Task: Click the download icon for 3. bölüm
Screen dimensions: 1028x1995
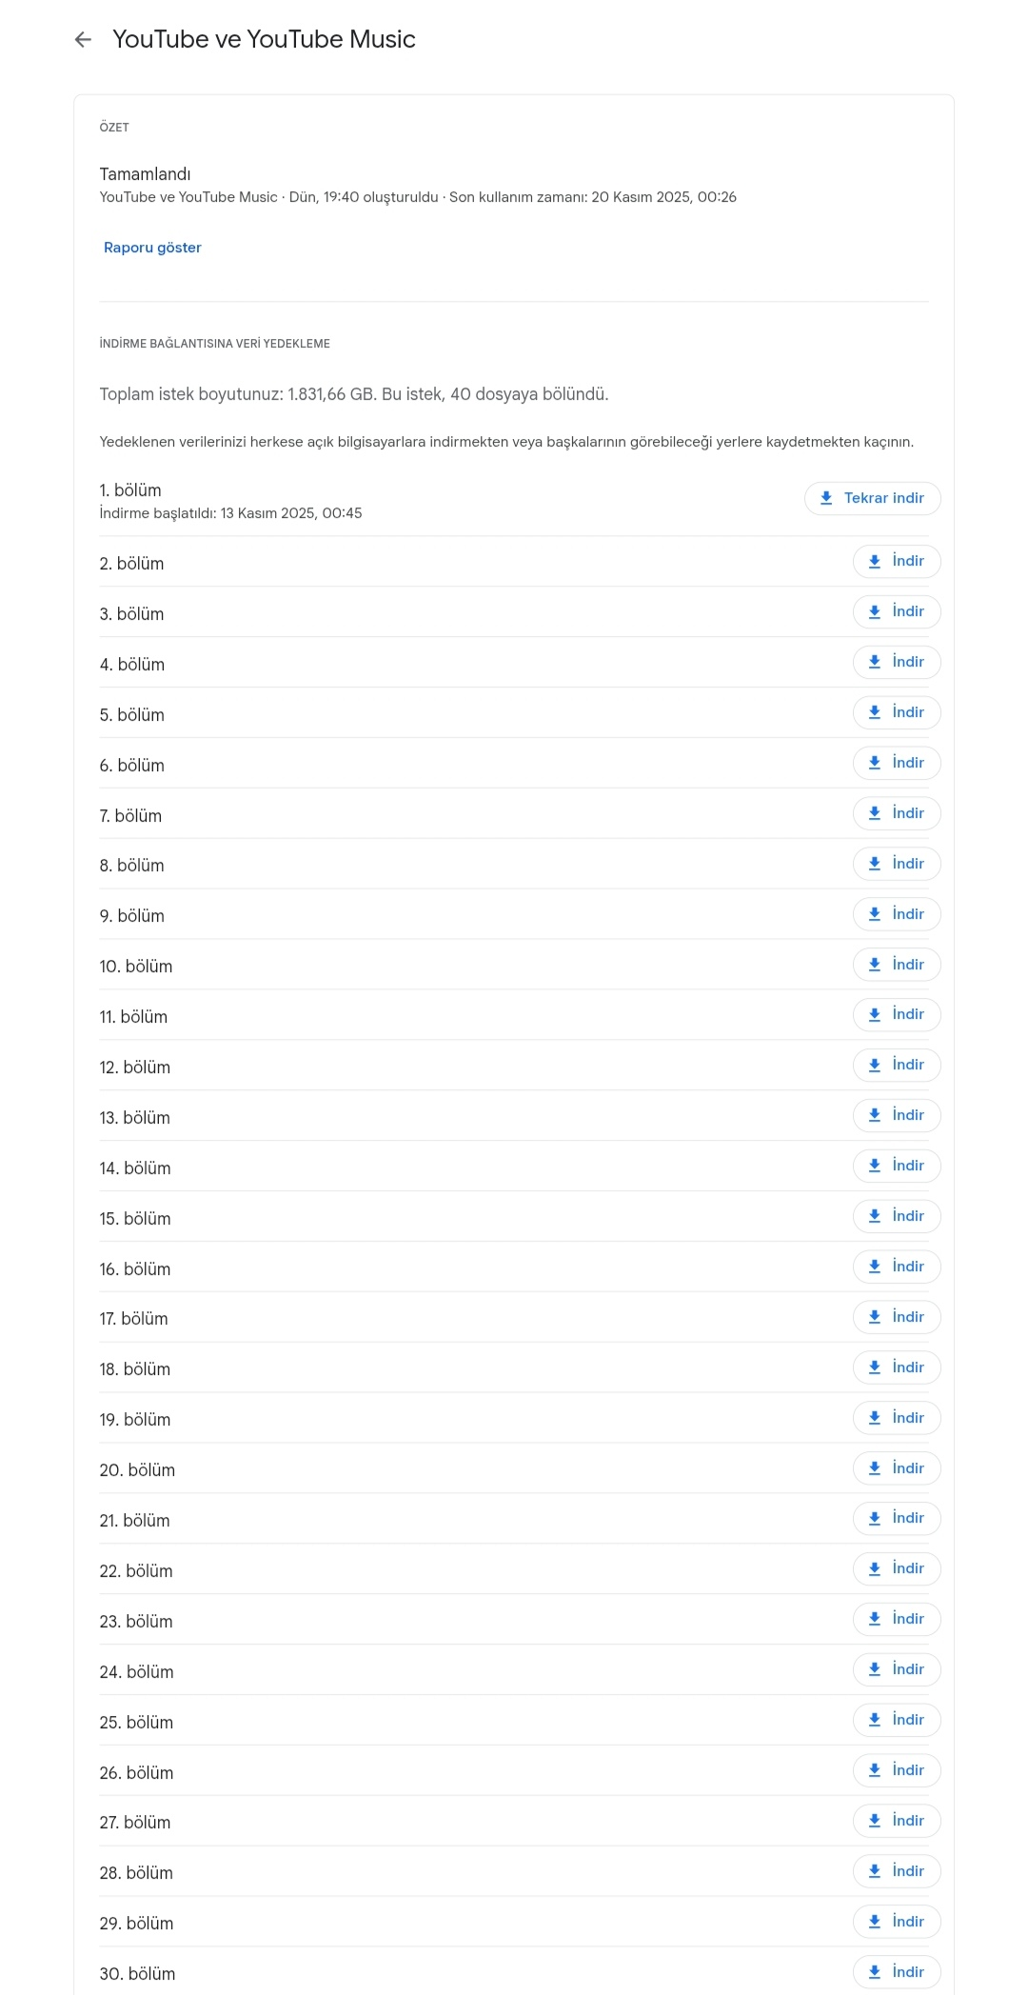Action: 875,611
